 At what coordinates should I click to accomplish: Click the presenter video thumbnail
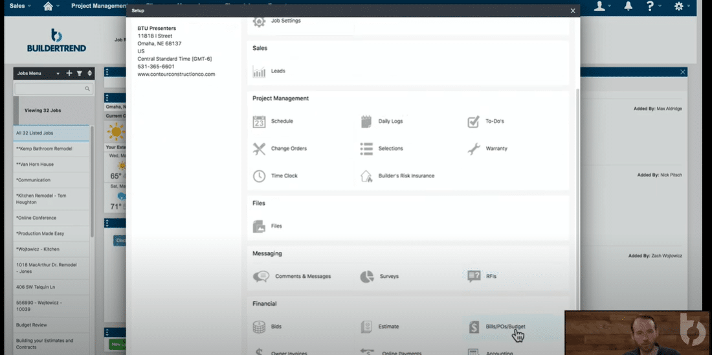pos(637,333)
